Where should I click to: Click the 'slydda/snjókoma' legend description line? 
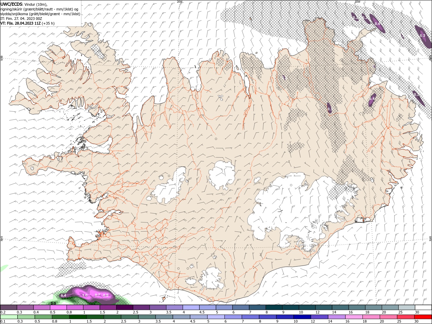coord(40,14)
